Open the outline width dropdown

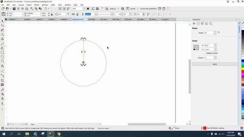96,14
